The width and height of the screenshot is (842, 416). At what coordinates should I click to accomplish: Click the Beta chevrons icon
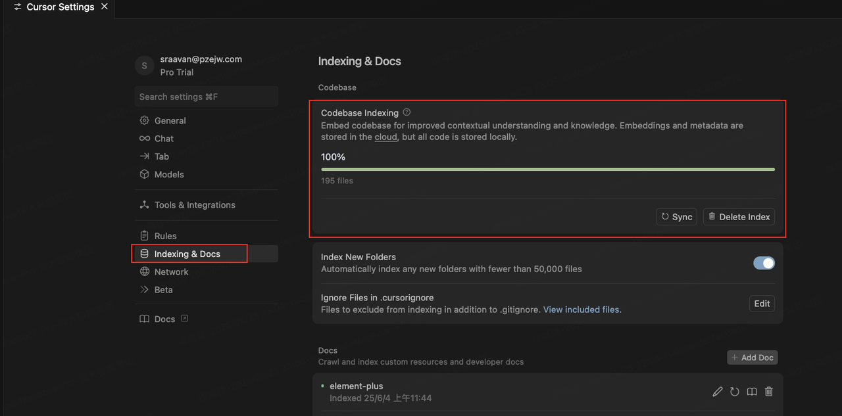click(144, 290)
